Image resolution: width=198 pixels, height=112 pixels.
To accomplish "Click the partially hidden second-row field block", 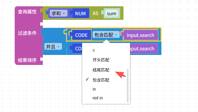I will point(77,49).
